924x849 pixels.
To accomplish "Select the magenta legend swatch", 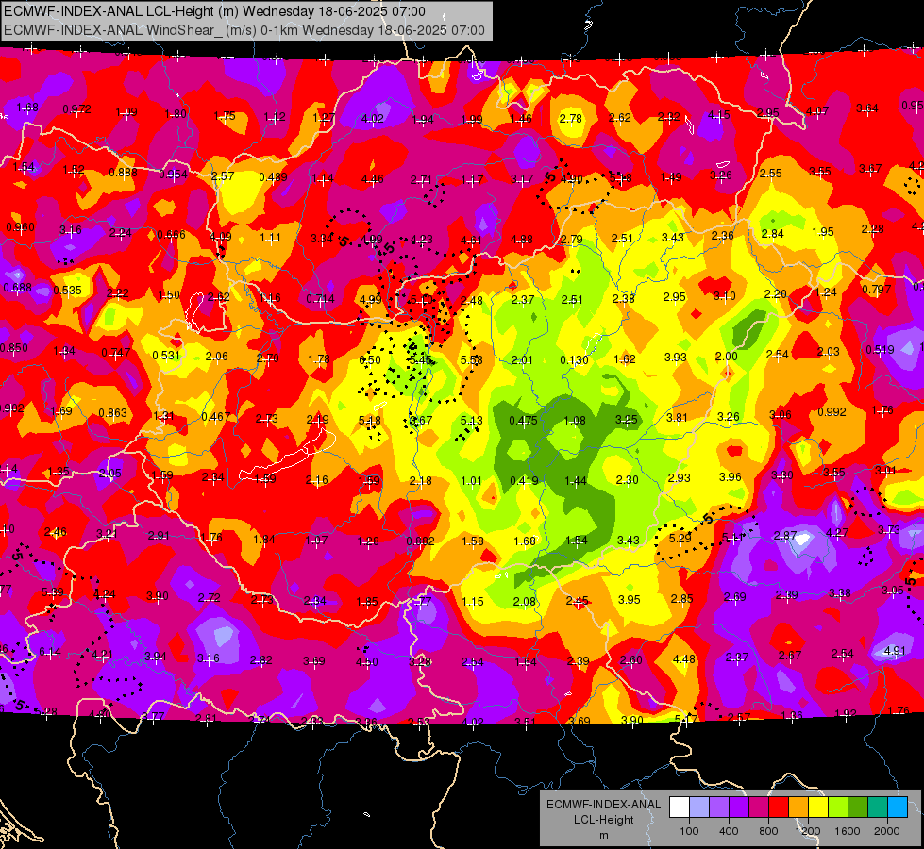I will pyautogui.click(x=759, y=807).
